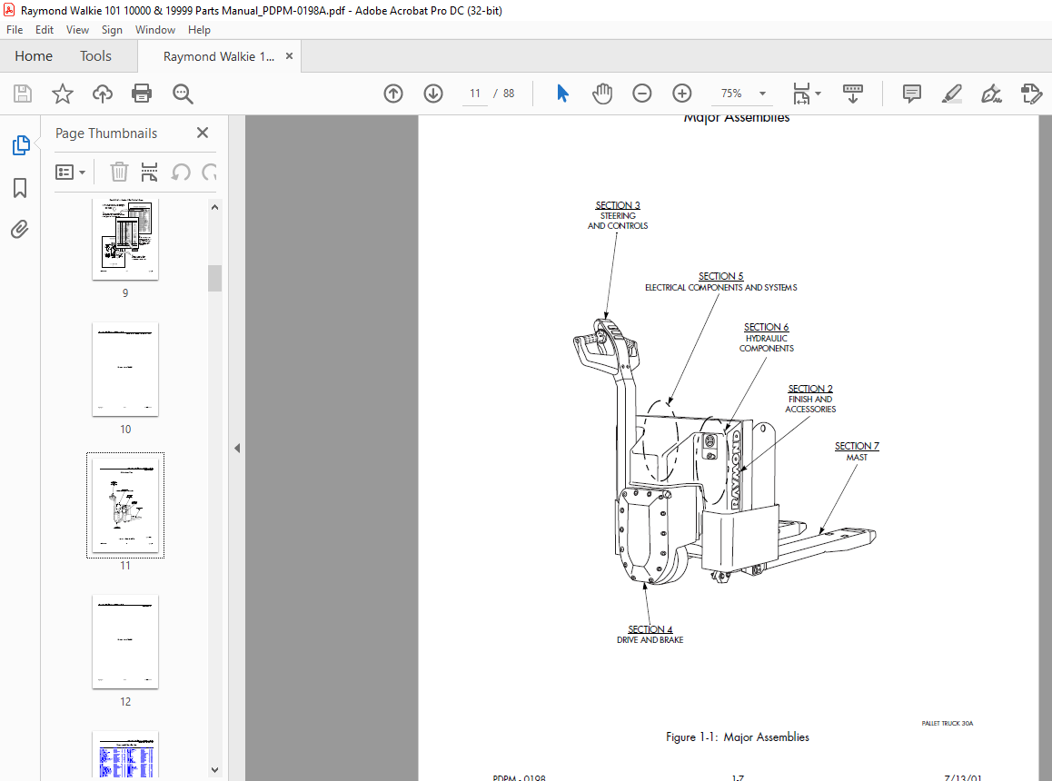Rotate pages clockwise
This screenshot has height=781, width=1052.
[209, 173]
